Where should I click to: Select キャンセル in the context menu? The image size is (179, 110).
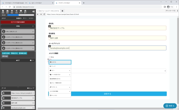tap(60, 95)
